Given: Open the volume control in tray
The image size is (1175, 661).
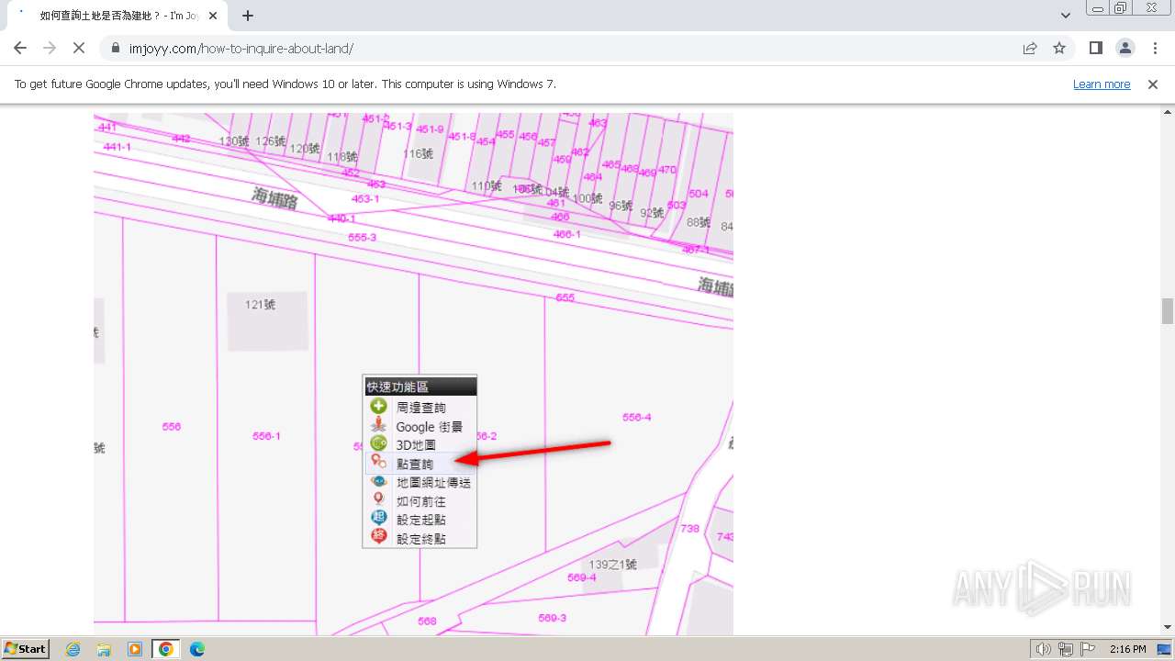Looking at the screenshot, I should [x=1043, y=649].
